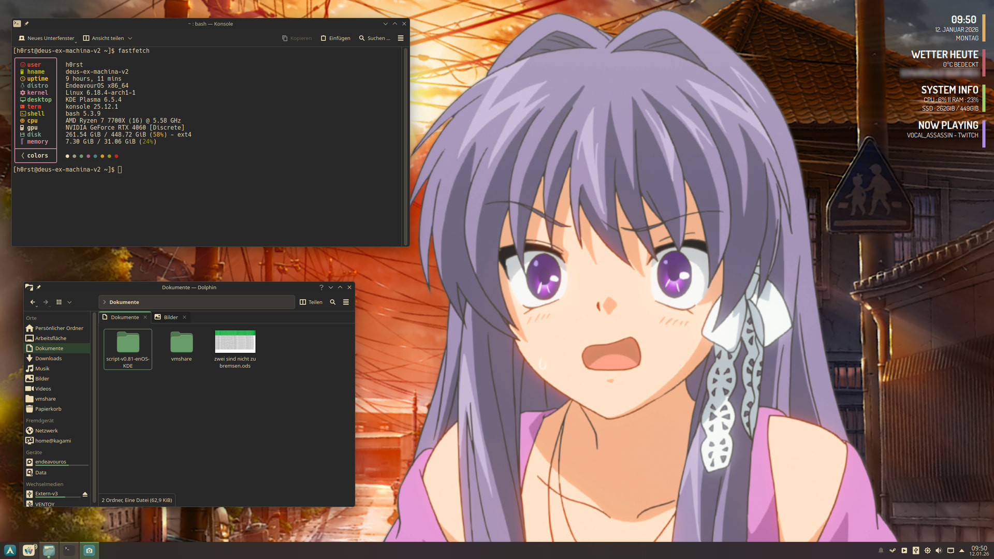The width and height of the screenshot is (994, 559).
Task: Switch to the Bilder tab
Action: click(170, 317)
